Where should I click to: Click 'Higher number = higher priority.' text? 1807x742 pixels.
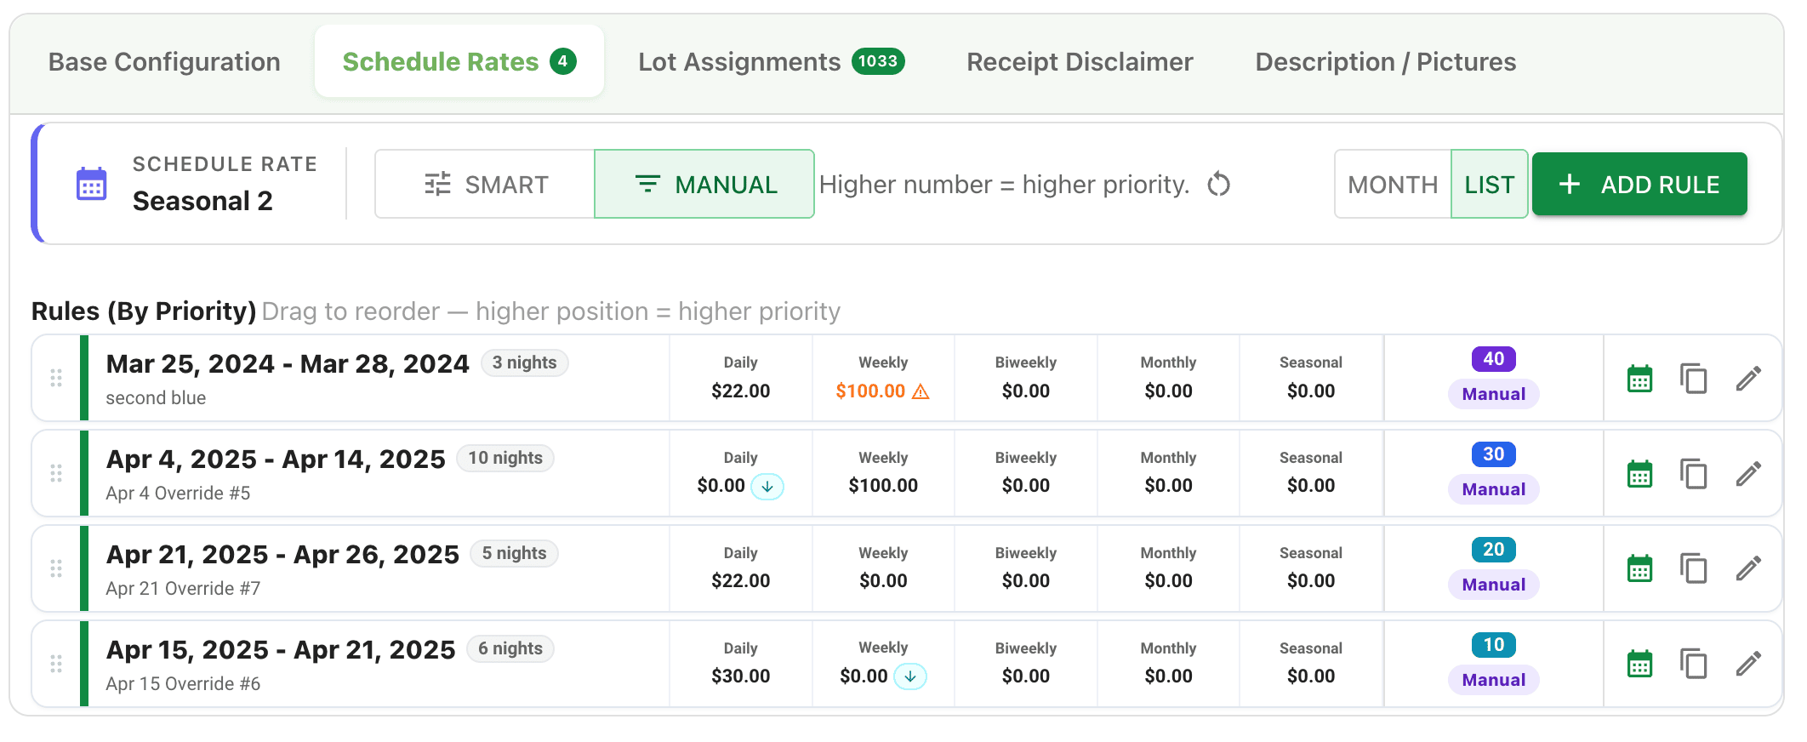[x=1004, y=184]
